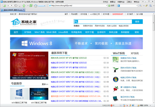This screenshot has height=107, width=155.
Task: Click the green up arrow icon
Action: point(23,5)
